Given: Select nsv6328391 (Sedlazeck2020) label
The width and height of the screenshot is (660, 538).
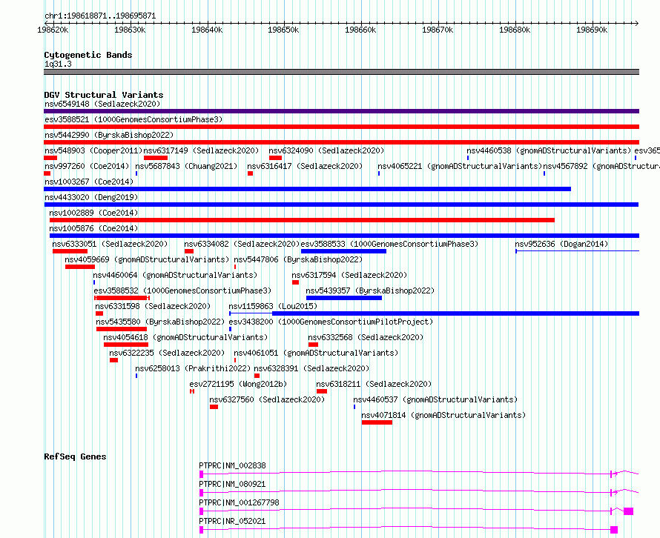Looking at the screenshot, I should click(x=311, y=368).
